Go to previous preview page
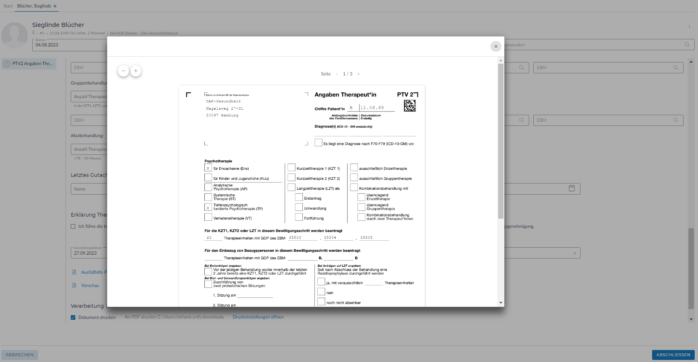This screenshot has width=698, height=362. pos(337,74)
